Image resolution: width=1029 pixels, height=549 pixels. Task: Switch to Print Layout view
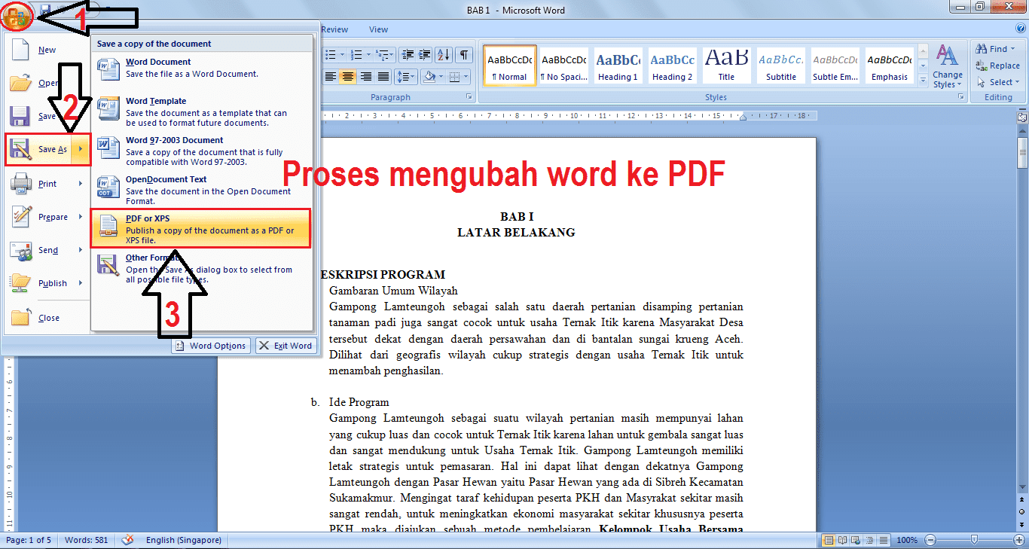pyautogui.click(x=829, y=540)
